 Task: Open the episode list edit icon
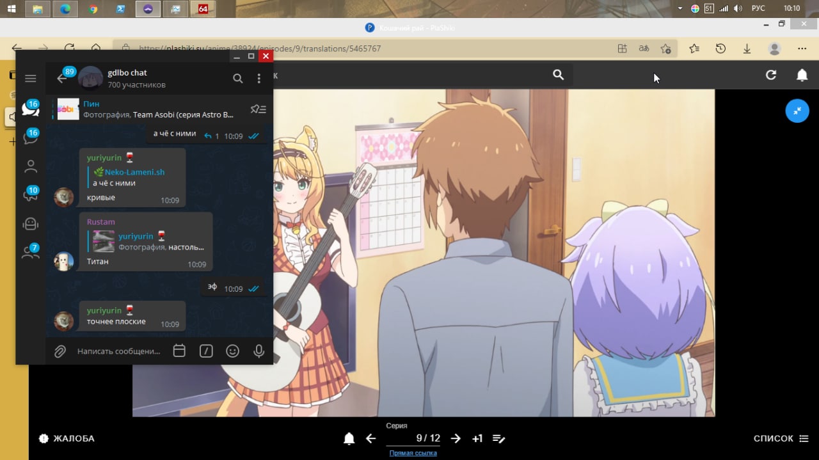(499, 438)
